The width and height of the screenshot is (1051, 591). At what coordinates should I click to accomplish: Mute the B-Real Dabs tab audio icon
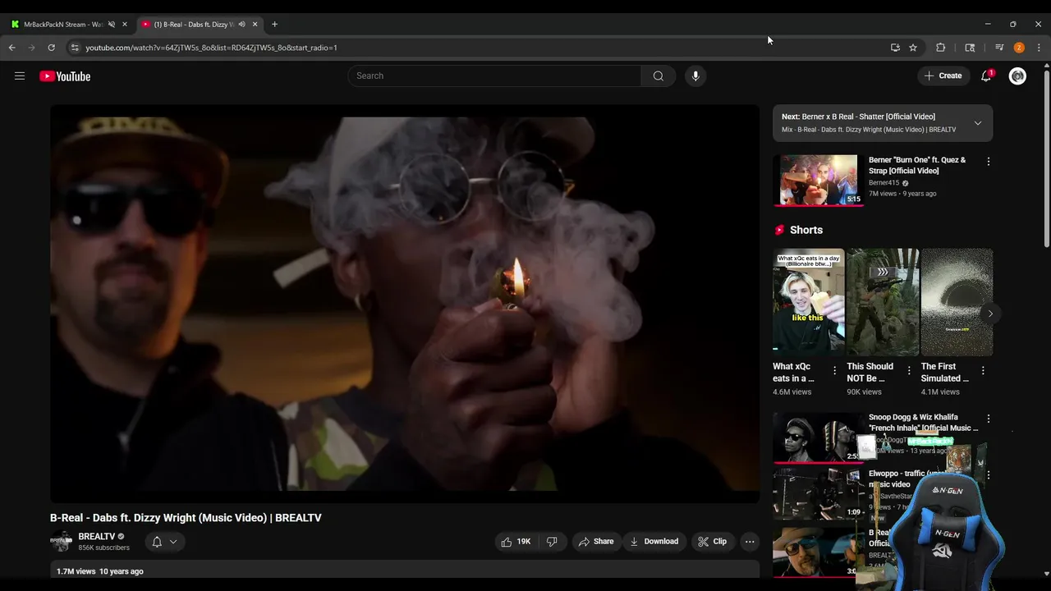241,24
